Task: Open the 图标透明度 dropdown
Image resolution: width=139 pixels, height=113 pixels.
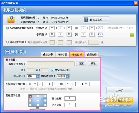Action: point(63,76)
